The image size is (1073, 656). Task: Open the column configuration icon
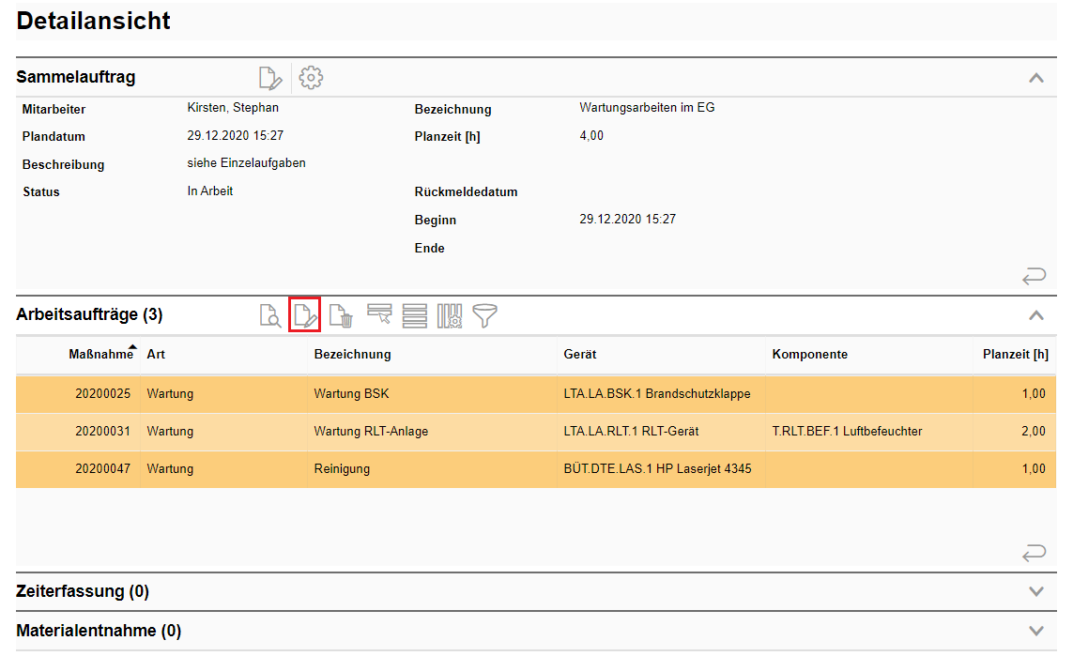pos(450,316)
